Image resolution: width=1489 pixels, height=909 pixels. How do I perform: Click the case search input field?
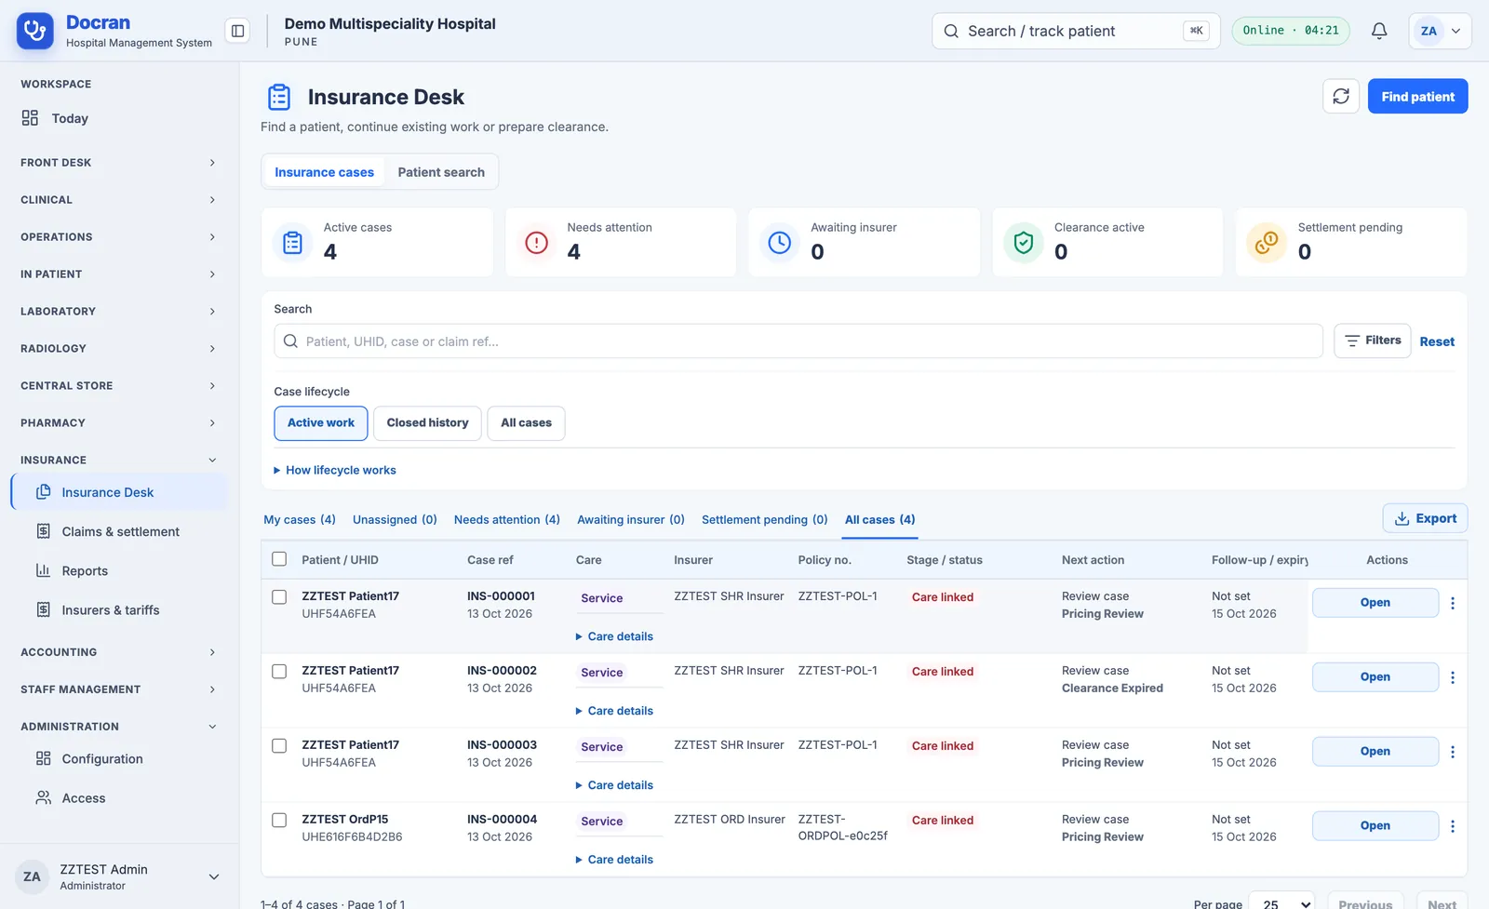coord(798,341)
